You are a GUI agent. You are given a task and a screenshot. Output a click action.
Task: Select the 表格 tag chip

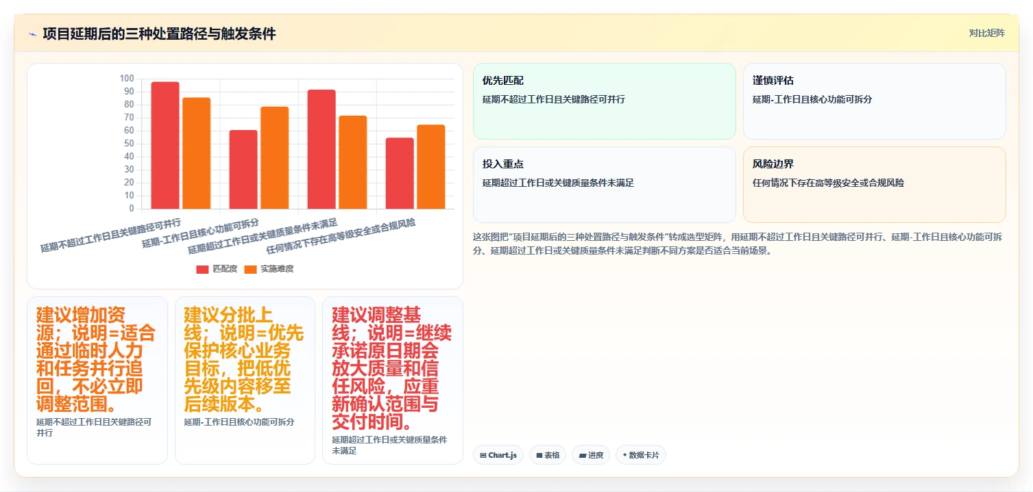pos(548,455)
